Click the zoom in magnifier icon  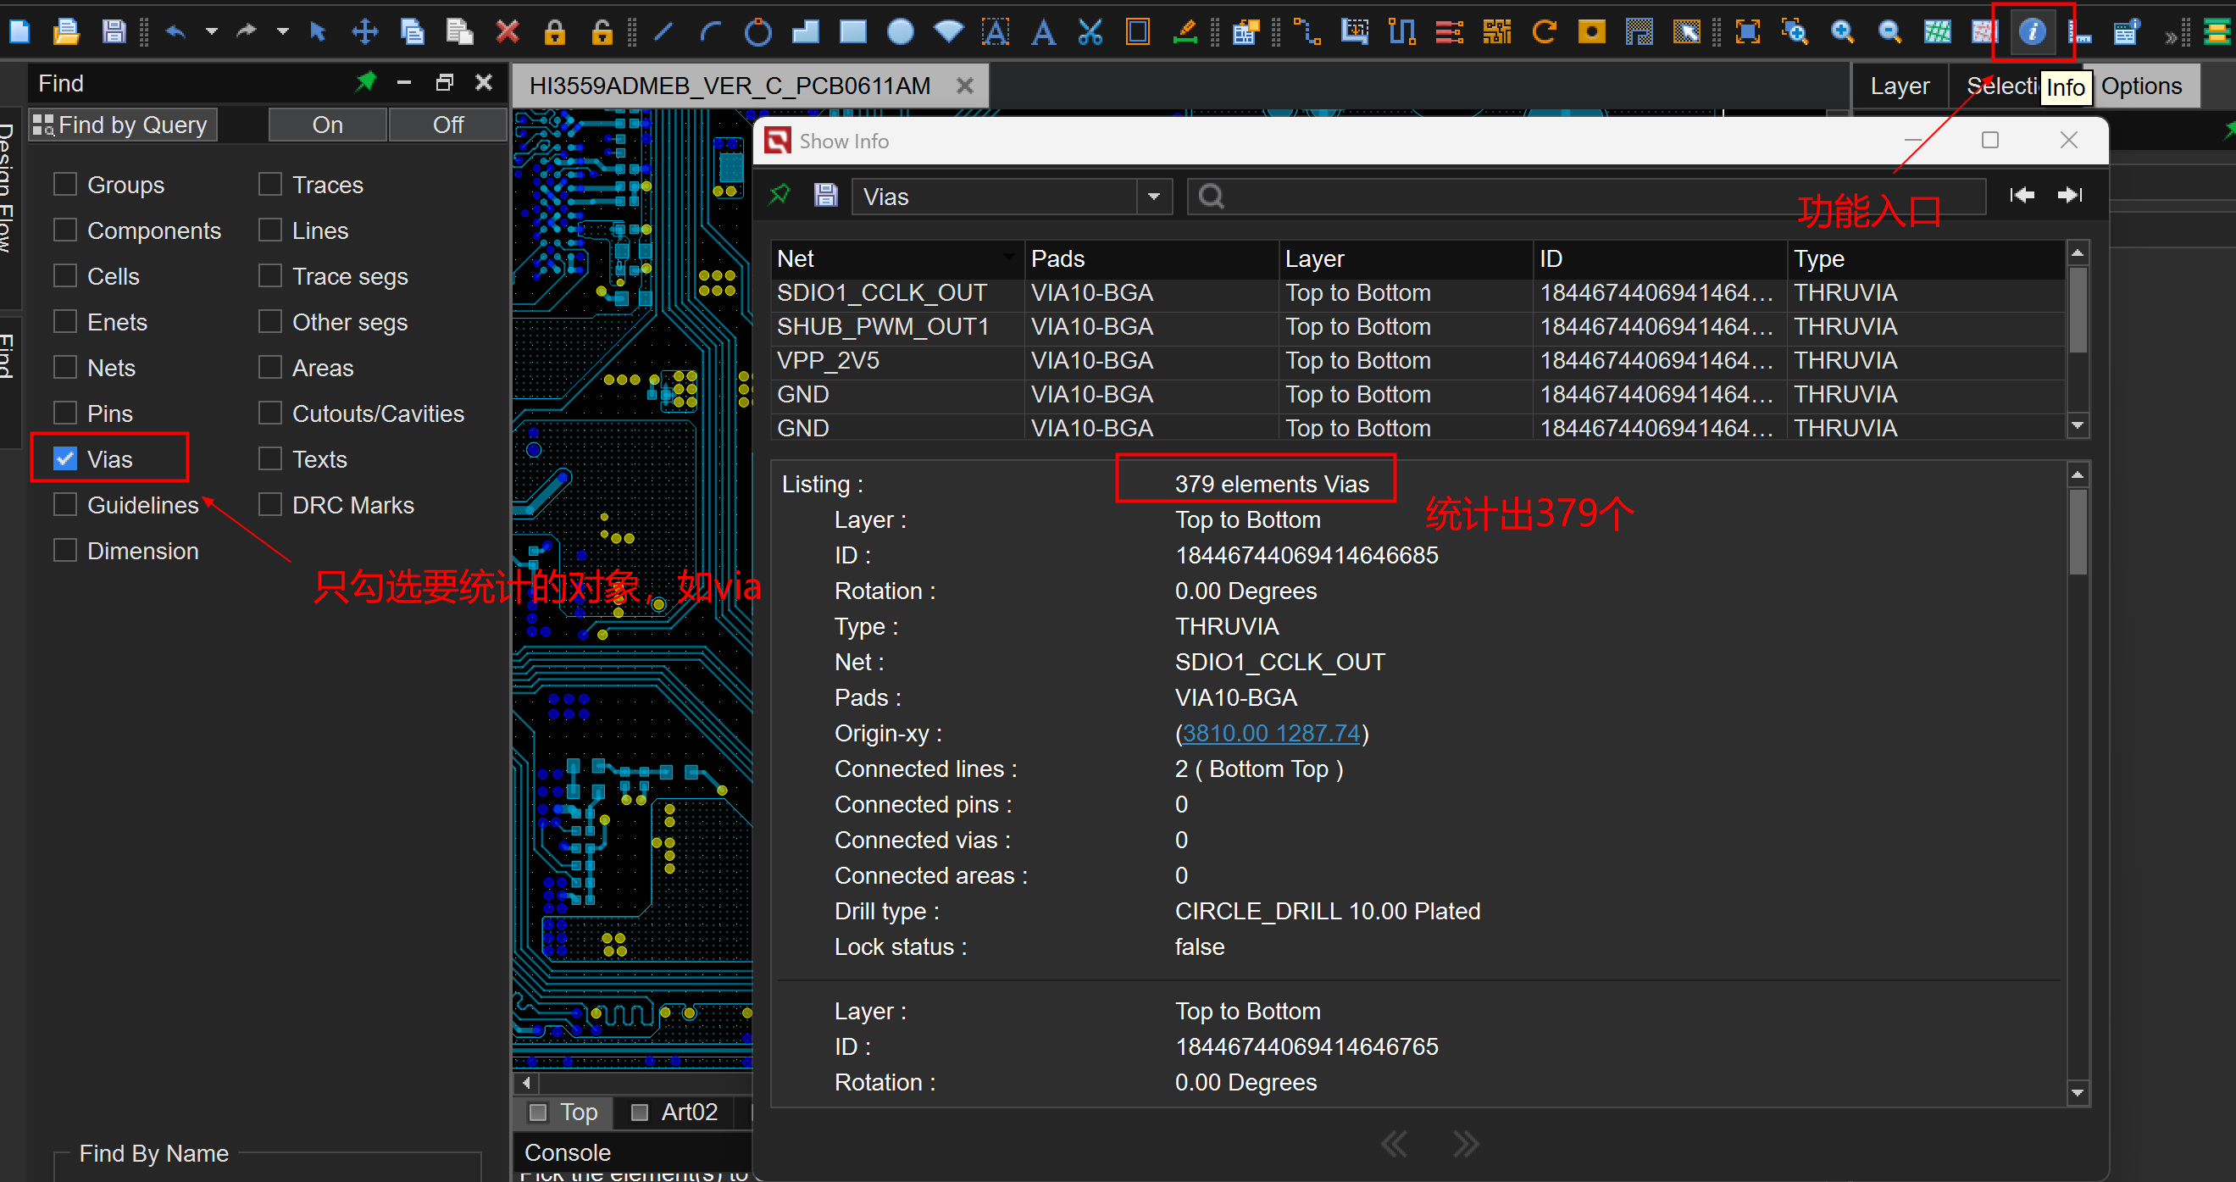coord(1842,32)
